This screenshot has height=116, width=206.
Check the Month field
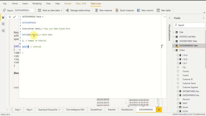point(178,107)
